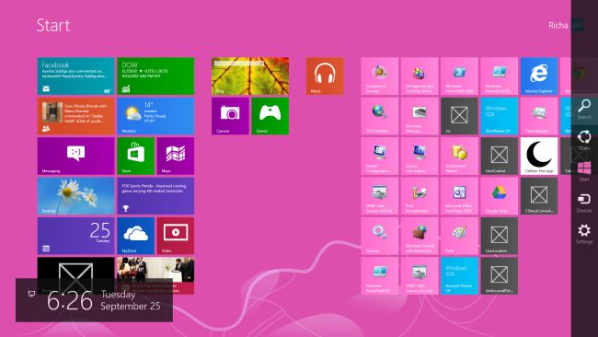Viewport: 598px width, 337px height.
Task: Open the Windows Memory Diagnostic tile
Action: coord(420,116)
